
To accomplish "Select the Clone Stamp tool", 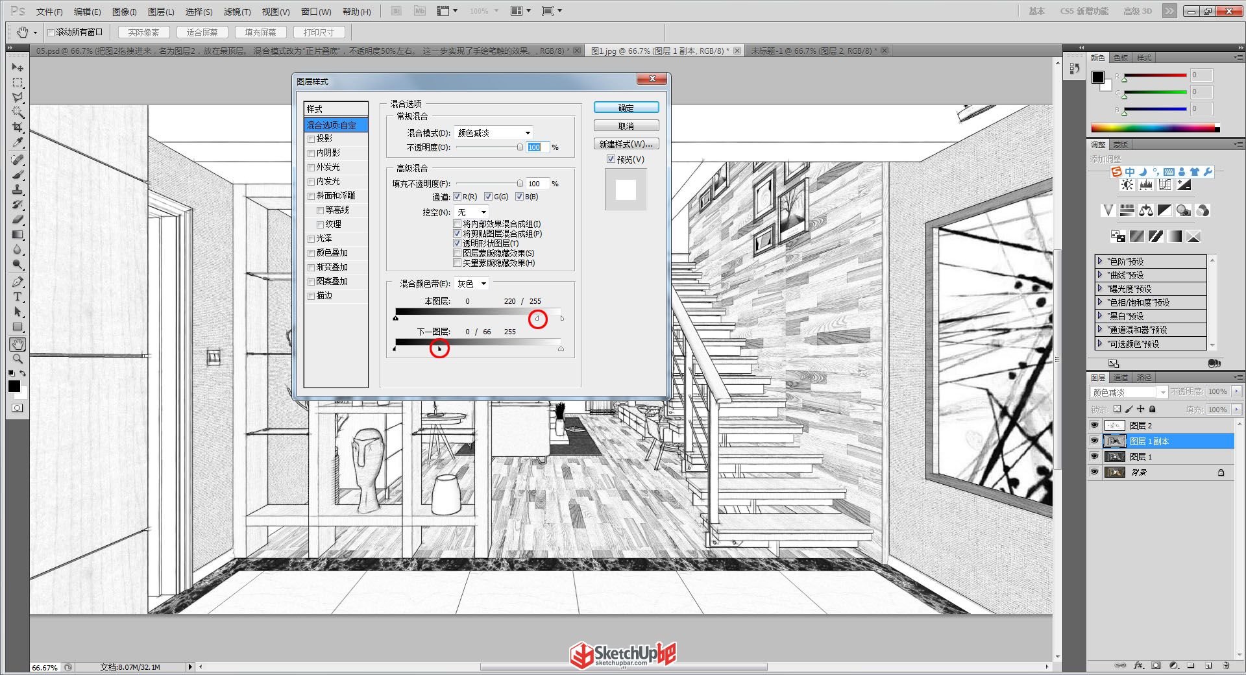I will pos(18,190).
